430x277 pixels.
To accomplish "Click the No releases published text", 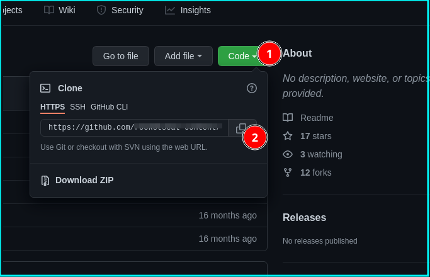I will [x=320, y=241].
